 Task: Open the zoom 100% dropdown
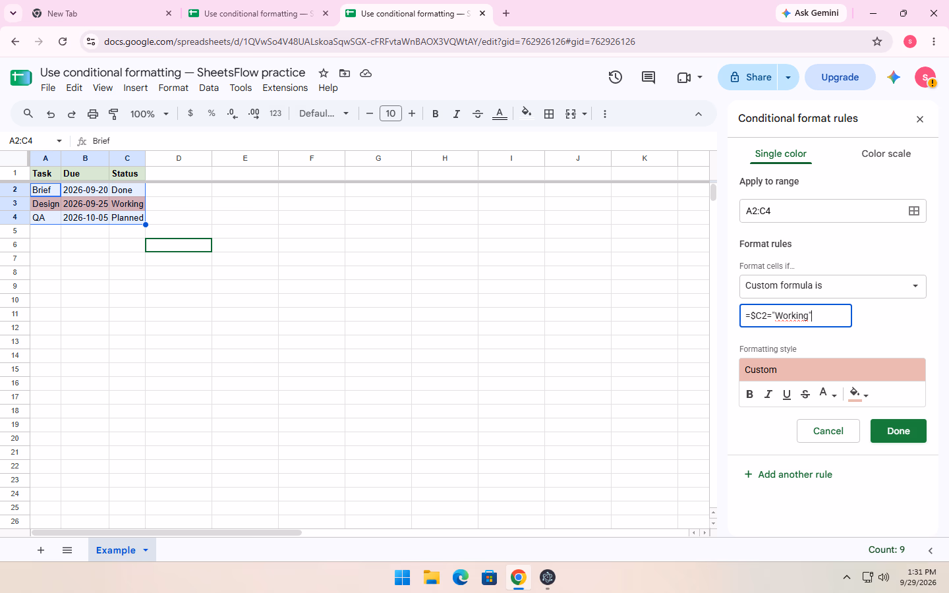150,114
